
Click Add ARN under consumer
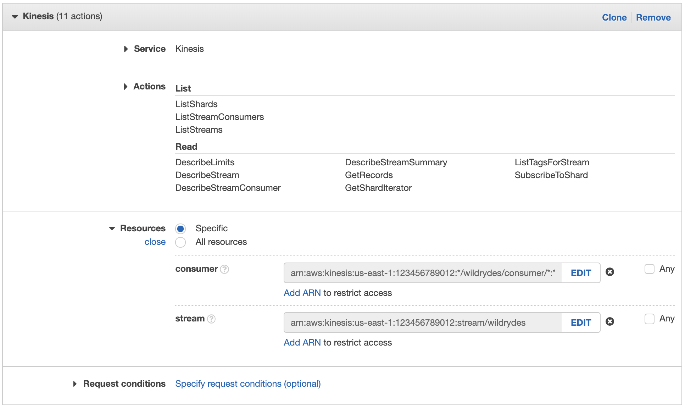click(302, 293)
